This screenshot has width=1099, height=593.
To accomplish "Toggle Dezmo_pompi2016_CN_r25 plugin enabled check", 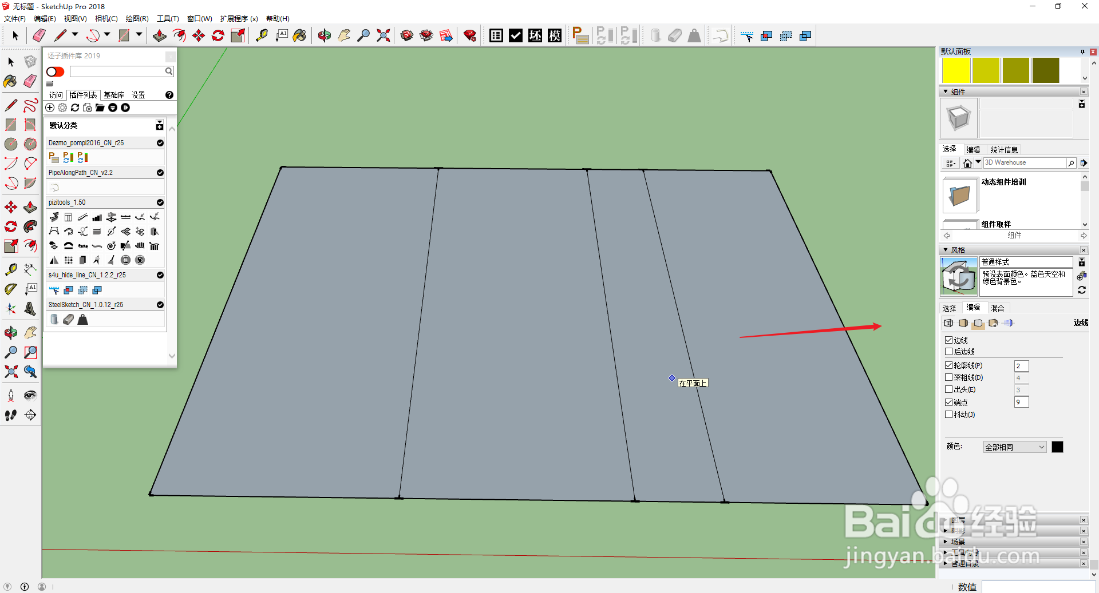I will [x=160, y=143].
